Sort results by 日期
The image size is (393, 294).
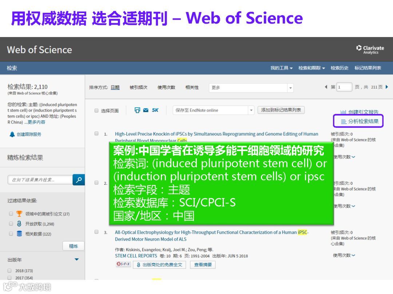click(115, 87)
